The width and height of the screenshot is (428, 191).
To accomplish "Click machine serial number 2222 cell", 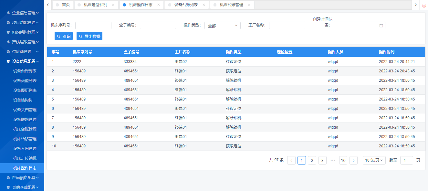I will coord(77,62).
